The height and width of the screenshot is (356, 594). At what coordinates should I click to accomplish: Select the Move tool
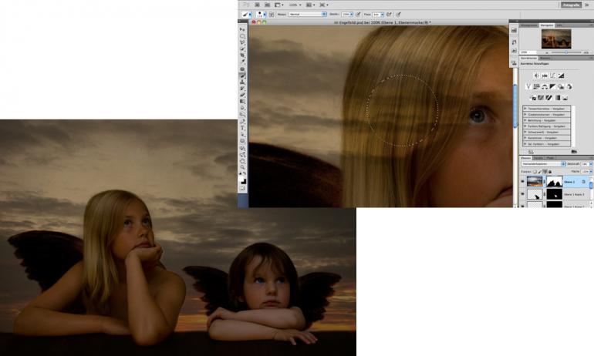[242, 29]
